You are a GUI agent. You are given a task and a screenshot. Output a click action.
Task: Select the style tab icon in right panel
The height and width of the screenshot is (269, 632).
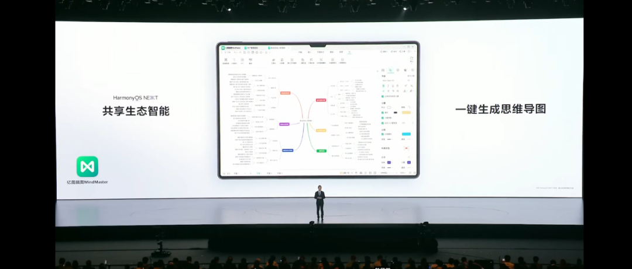(x=390, y=70)
